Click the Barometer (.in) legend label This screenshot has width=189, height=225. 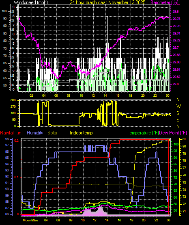[164, 2]
